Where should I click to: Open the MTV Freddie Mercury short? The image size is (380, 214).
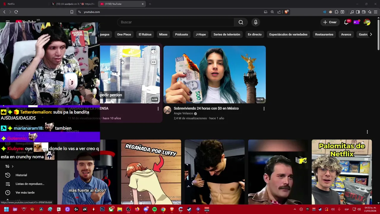click(x=278, y=172)
